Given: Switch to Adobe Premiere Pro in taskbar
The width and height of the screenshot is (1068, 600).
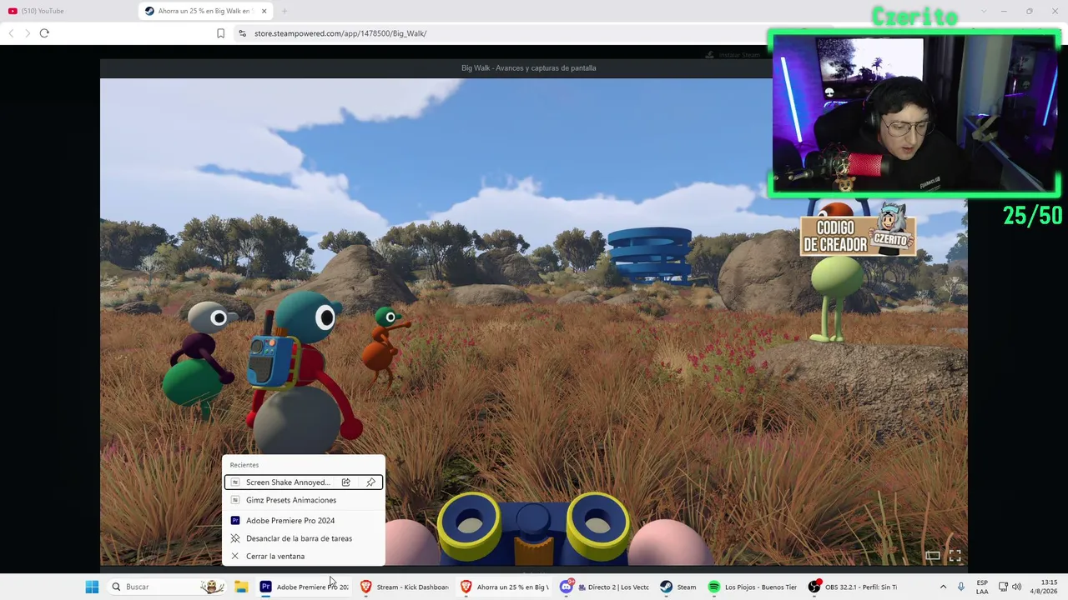Looking at the screenshot, I should [304, 587].
